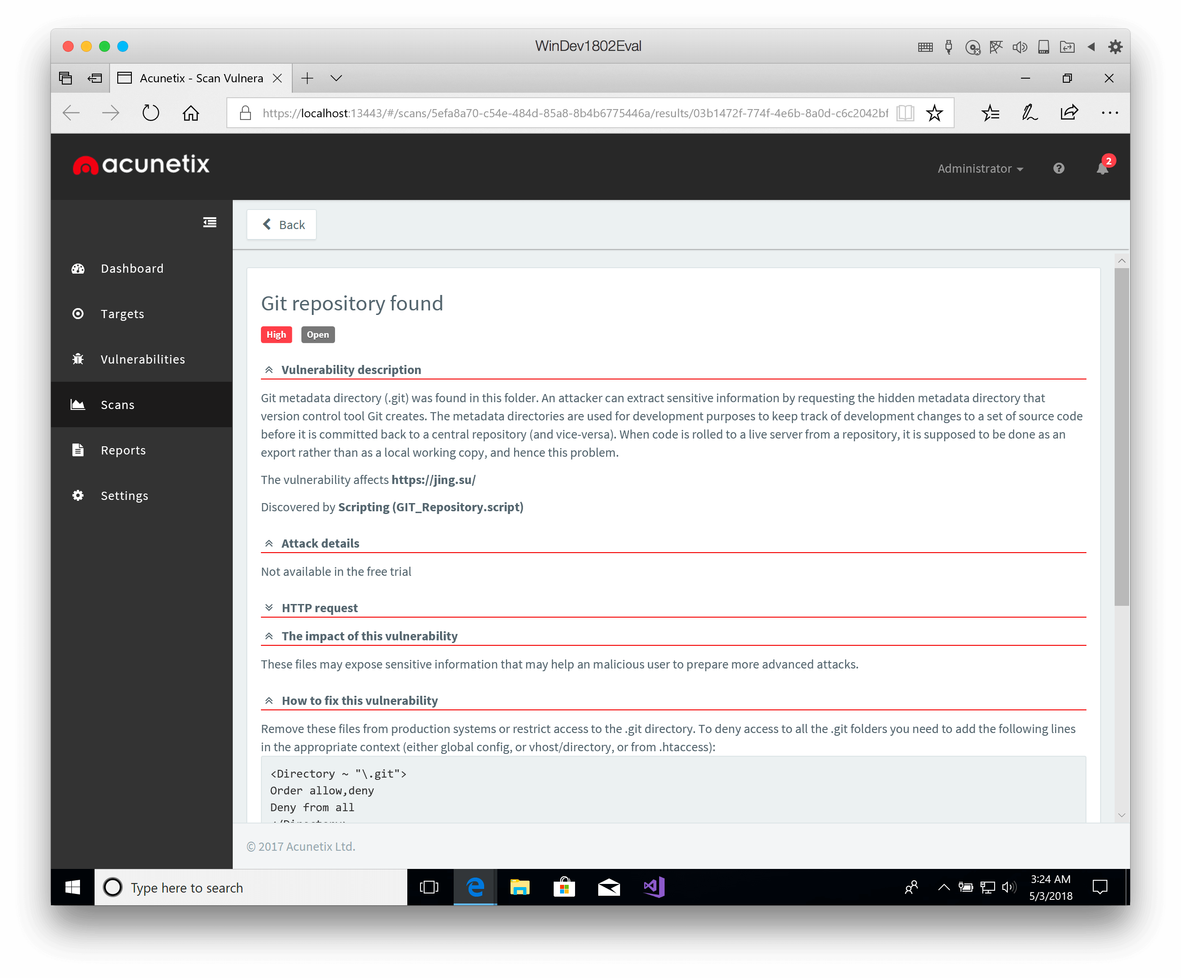Go to Targets in the sidebar
The width and height of the screenshot is (1181, 978).
tap(142, 314)
